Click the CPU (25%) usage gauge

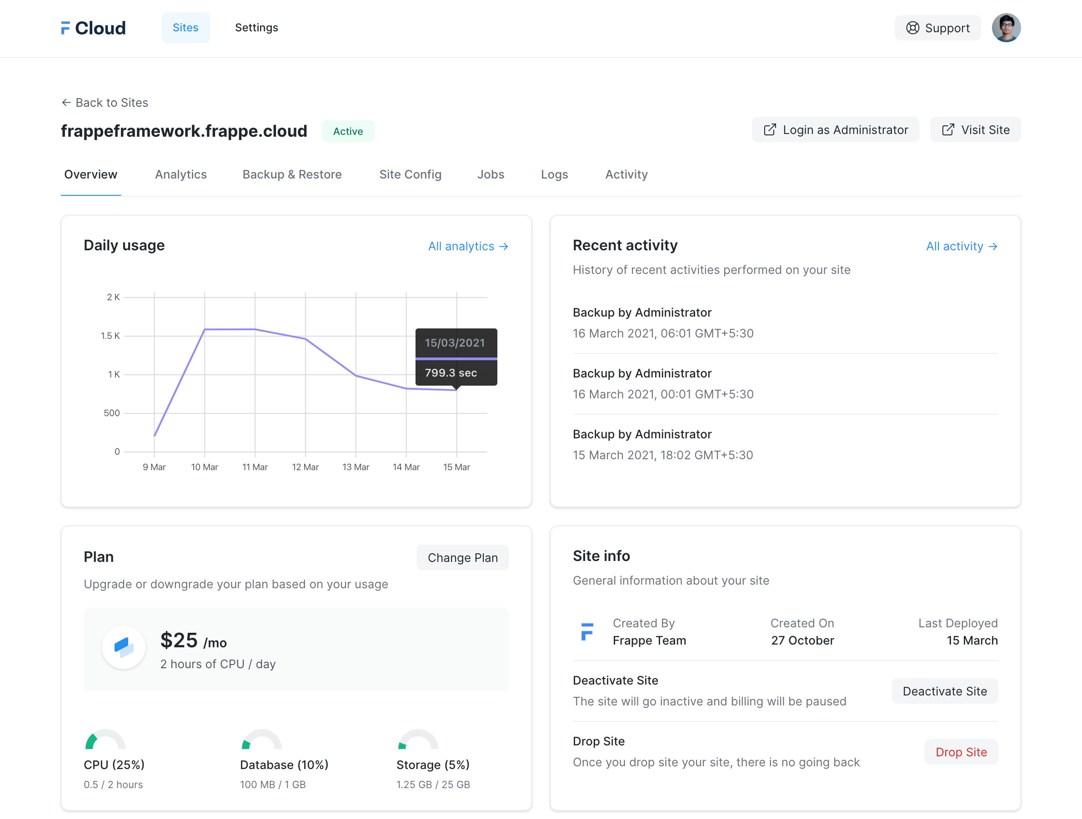pos(105,740)
